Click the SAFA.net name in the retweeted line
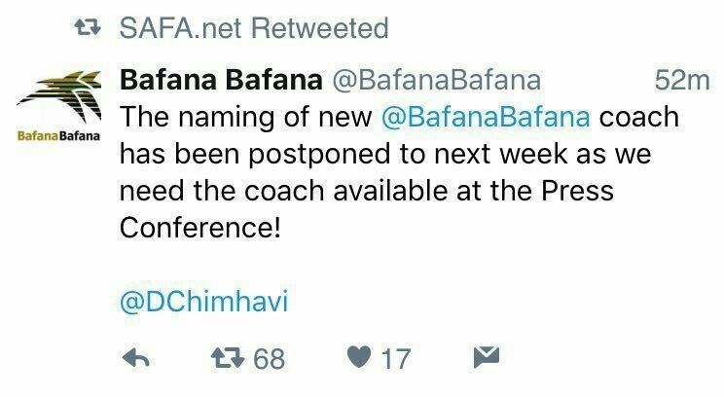The height and width of the screenshot is (397, 724). point(178,29)
